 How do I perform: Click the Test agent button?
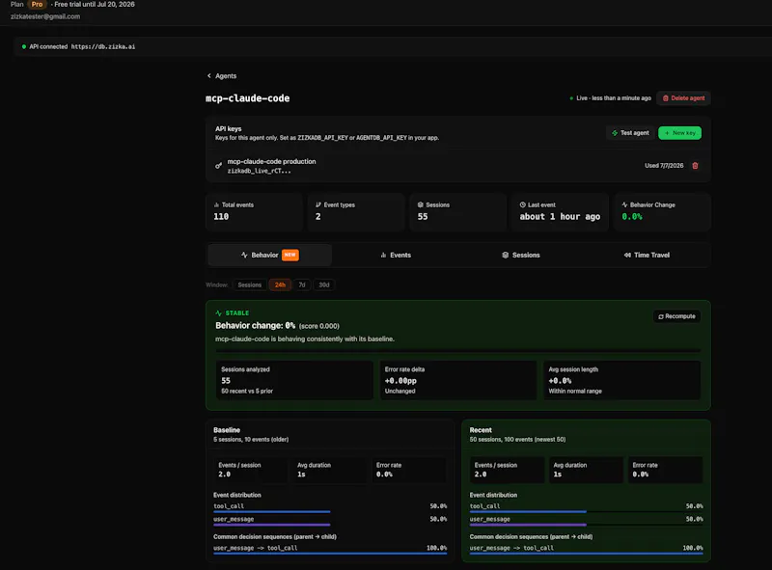630,133
